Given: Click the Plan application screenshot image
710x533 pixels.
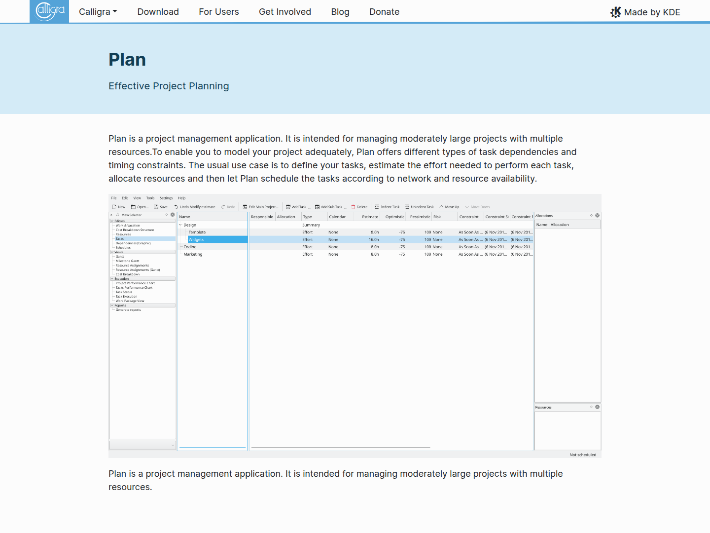Looking at the screenshot, I should [x=355, y=326].
